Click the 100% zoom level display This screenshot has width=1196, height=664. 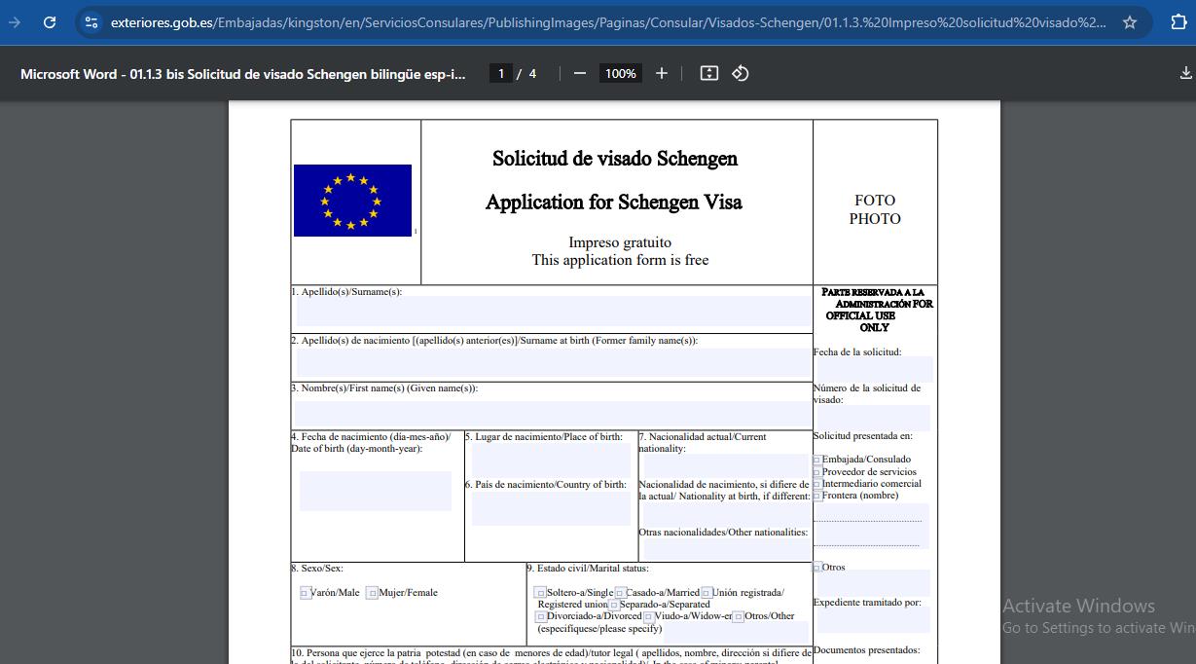(620, 73)
